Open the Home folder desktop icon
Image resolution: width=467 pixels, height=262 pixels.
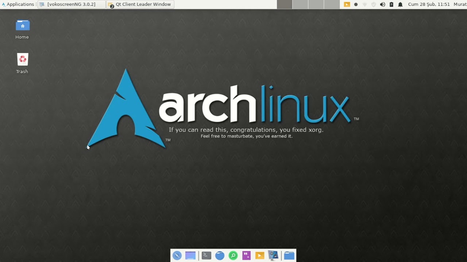click(22, 29)
